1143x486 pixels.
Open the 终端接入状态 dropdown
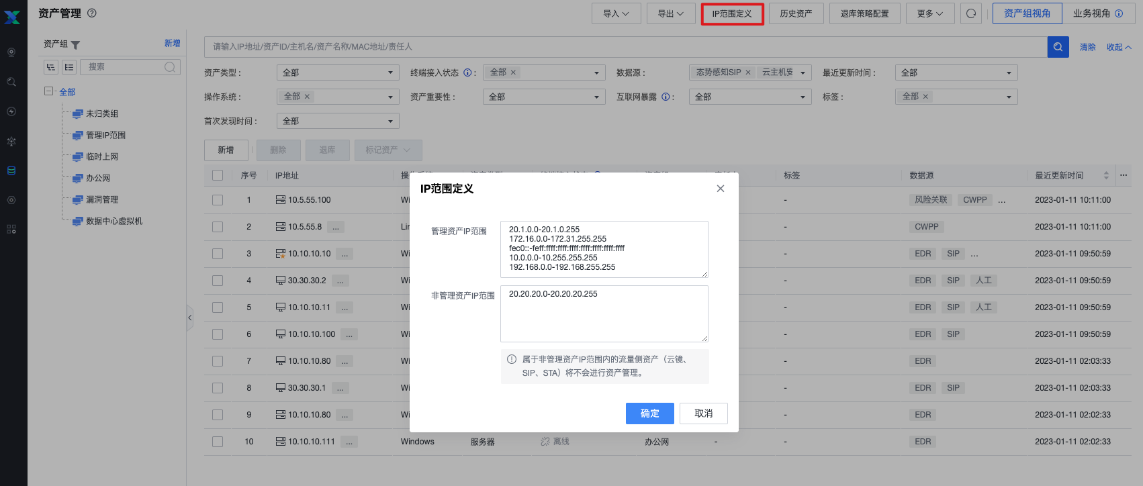pos(544,72)
